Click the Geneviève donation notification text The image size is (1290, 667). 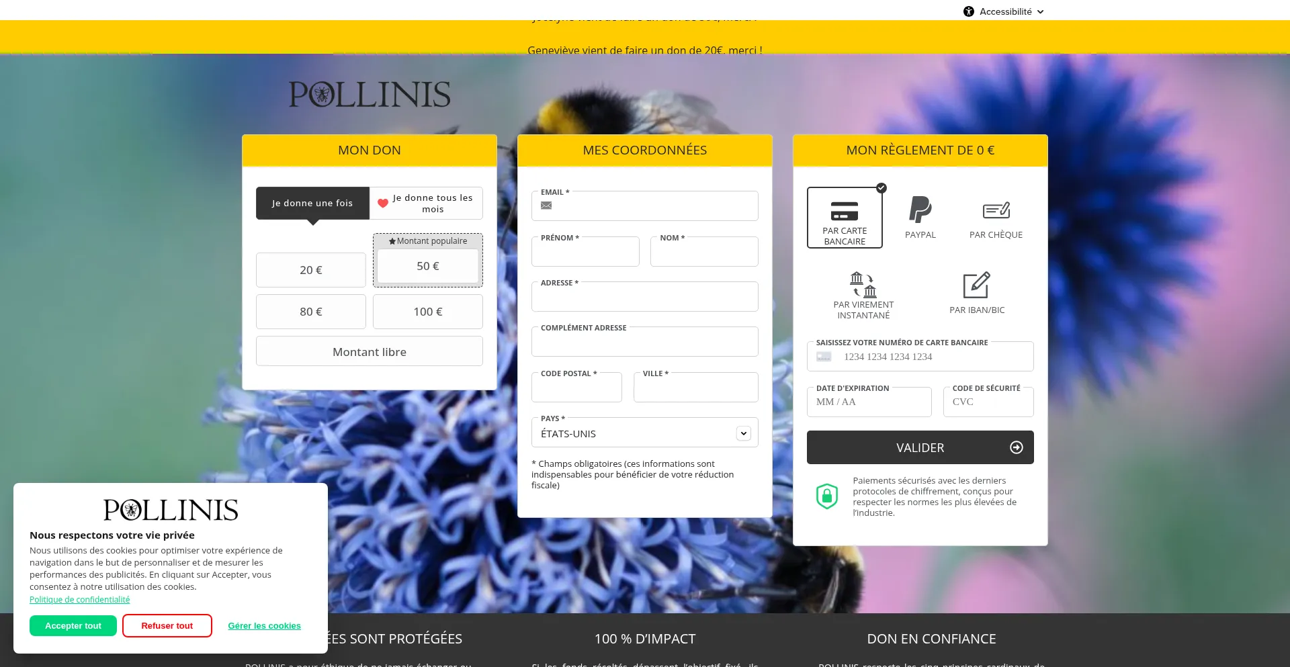coord(645,50)
